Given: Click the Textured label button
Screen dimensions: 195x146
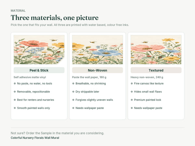Looking at the screenshot, I should [156, 70].
